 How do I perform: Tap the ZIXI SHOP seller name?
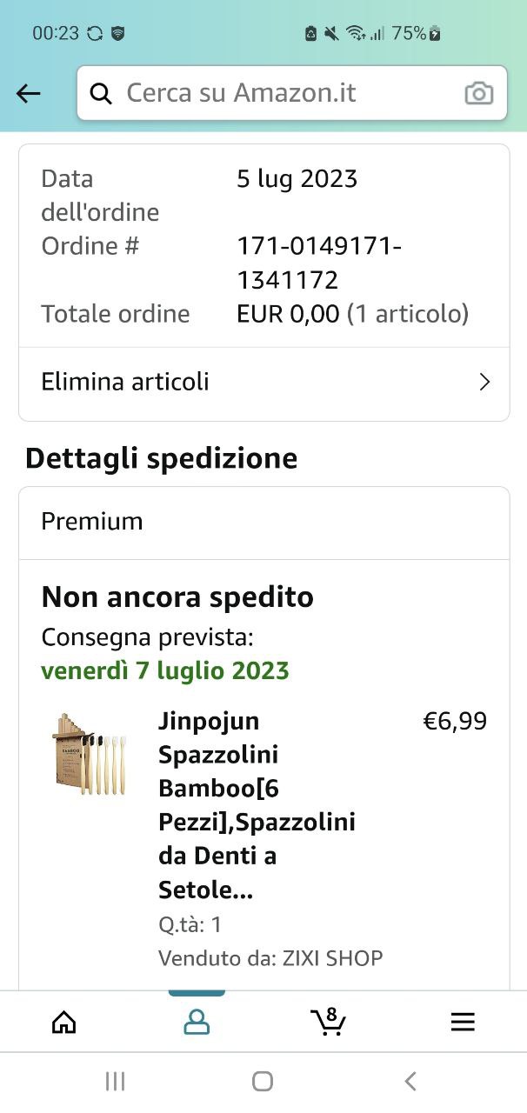[331, 958]
